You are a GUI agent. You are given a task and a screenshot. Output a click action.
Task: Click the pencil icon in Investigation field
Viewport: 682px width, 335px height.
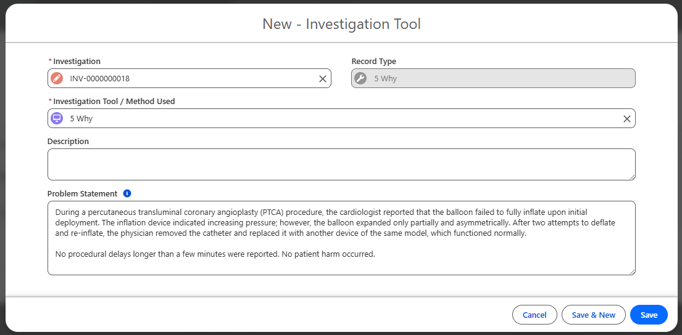[x=57, y=79]
